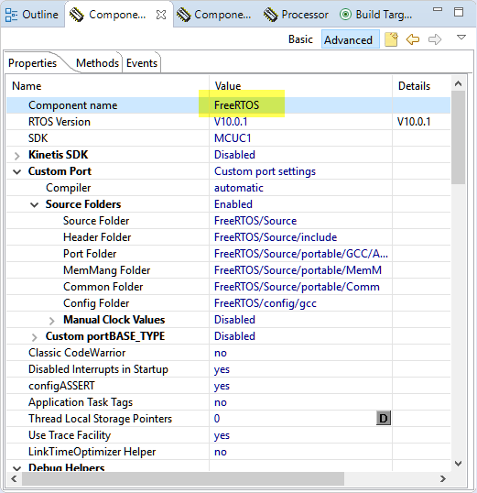Viewport: 477px width, 493px height.
Task: Switch to the second Component tab
Action: point(213,15)
